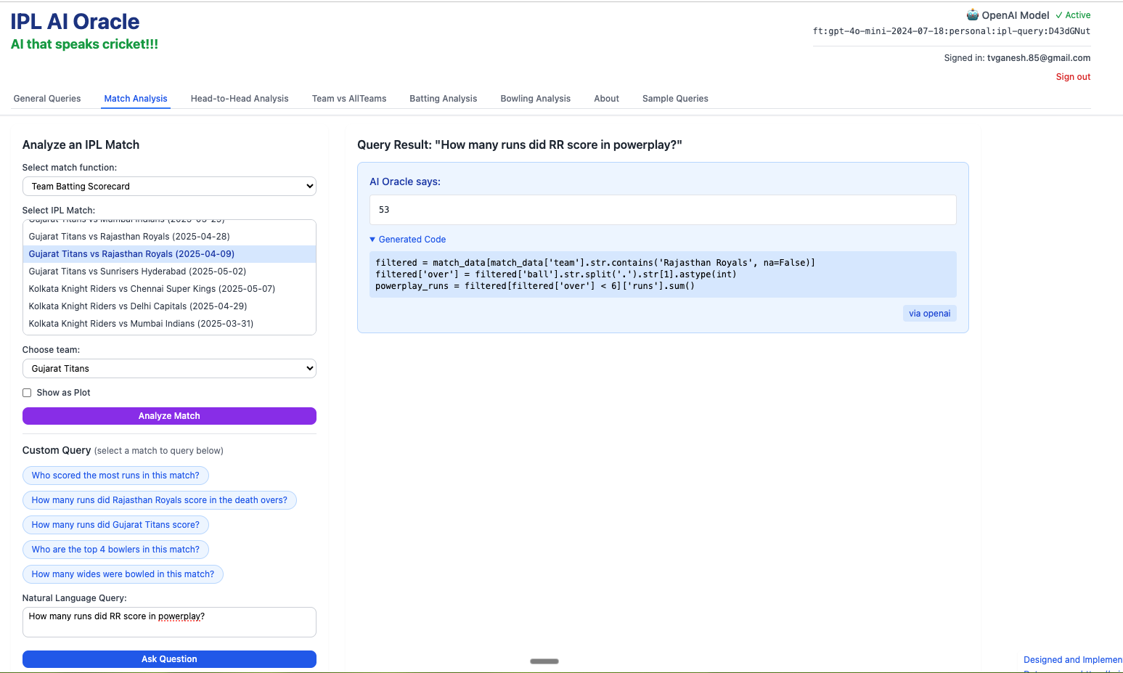This screenshot has height=673, width=1123.
Task: Click the OpenAI Model robot icon
Action: [x=972, y=15]
